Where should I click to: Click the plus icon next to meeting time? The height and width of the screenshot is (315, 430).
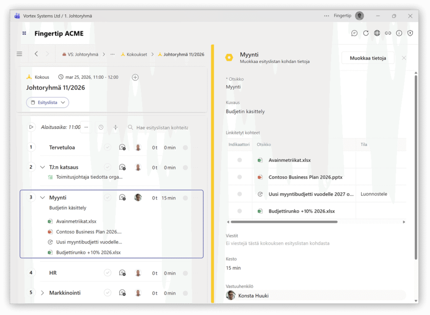pos(135,77)
